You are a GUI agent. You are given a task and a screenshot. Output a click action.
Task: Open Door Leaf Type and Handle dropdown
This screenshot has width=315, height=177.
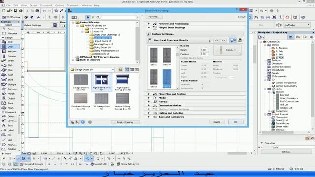tap(179, 40)
